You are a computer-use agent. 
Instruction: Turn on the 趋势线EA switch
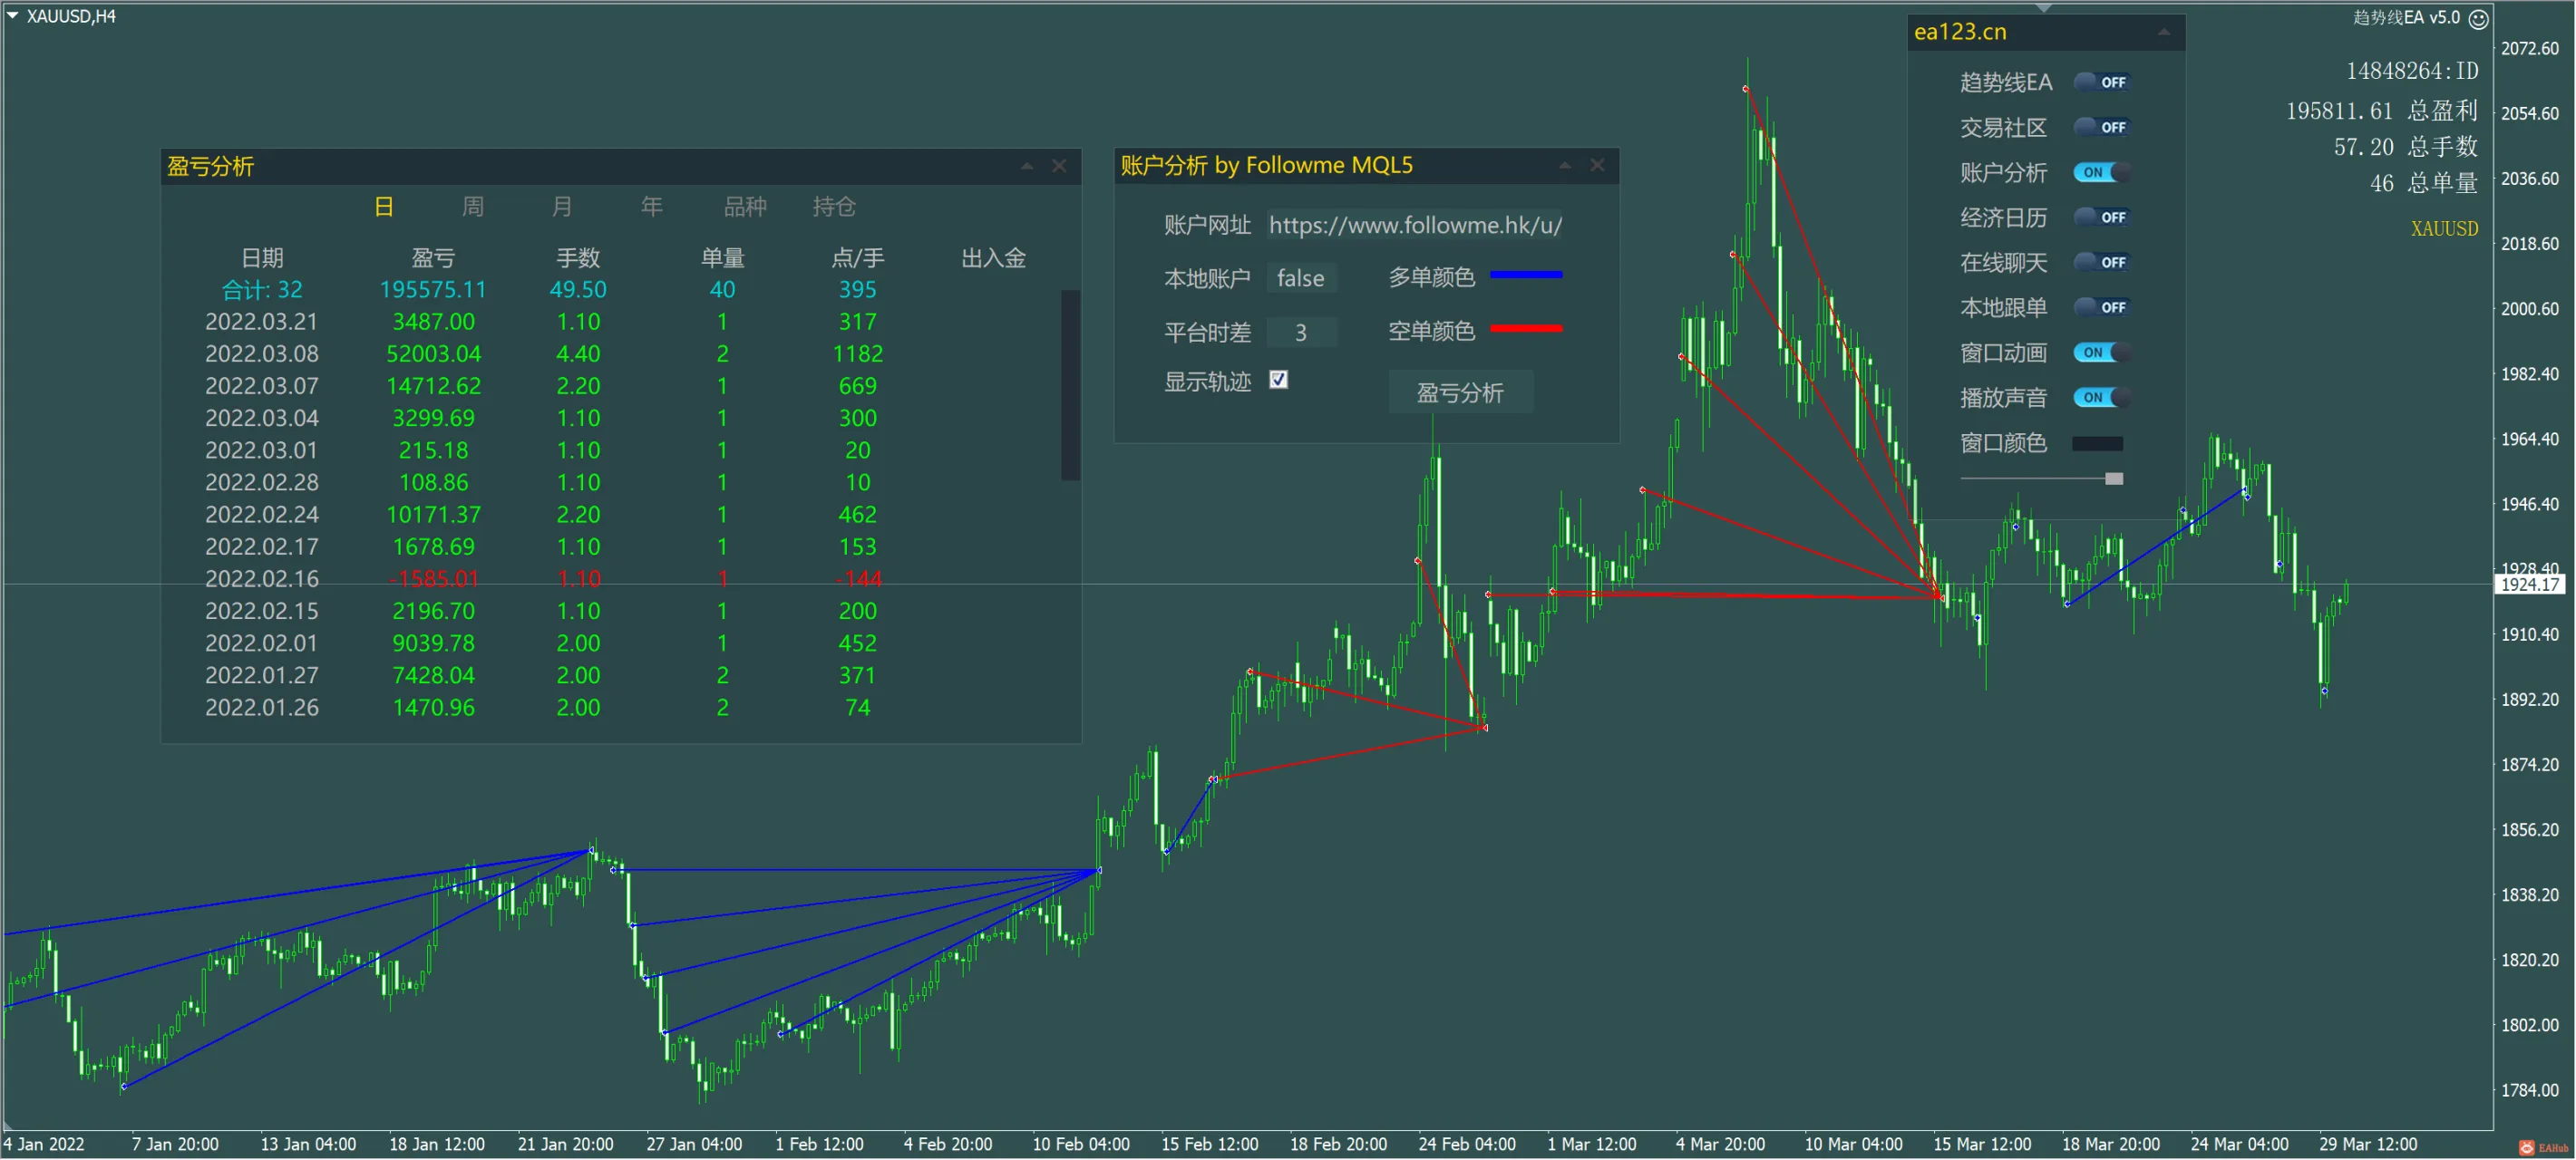click(x=2100, y=82)
